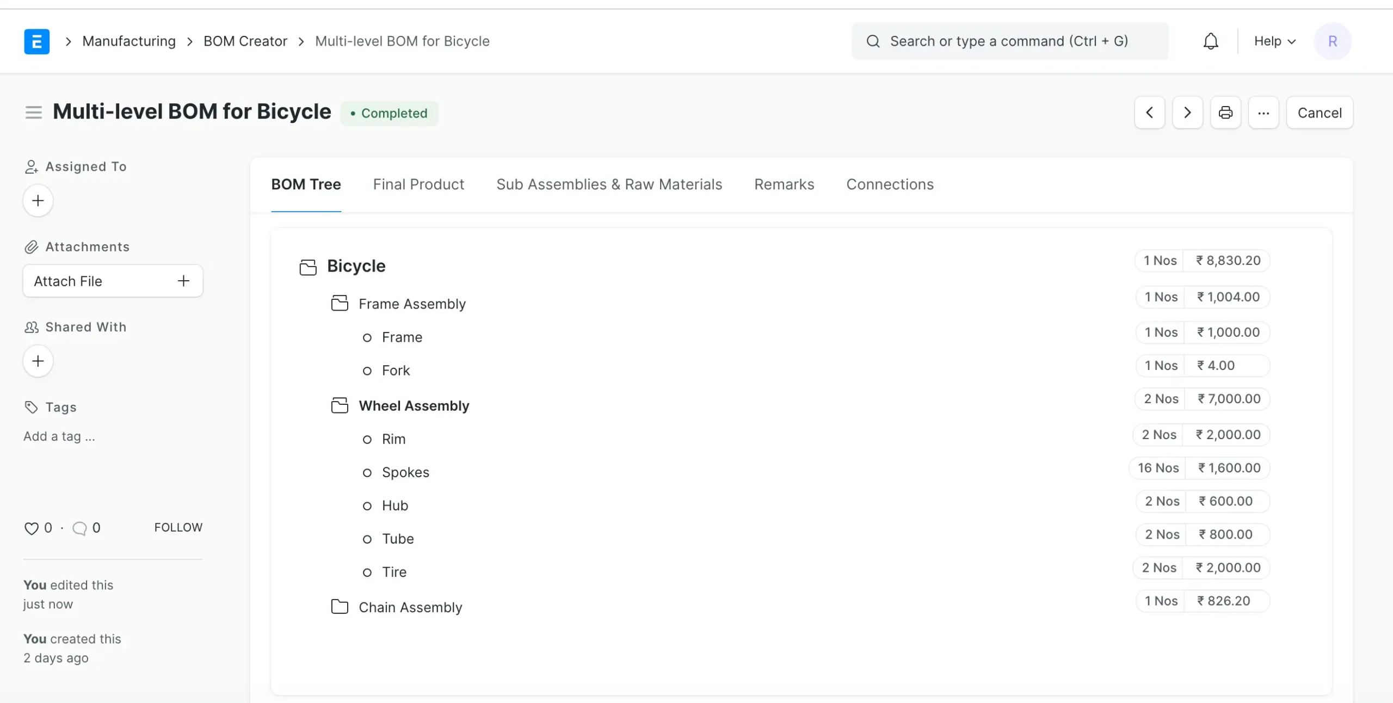Click Manufacturing in the breadcrumb
Screen dimensions: 1393x703
click(x=129, y=41)
